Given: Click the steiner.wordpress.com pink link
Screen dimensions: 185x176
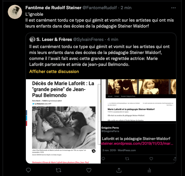Looking at the screenshot, I should [137, 144].
